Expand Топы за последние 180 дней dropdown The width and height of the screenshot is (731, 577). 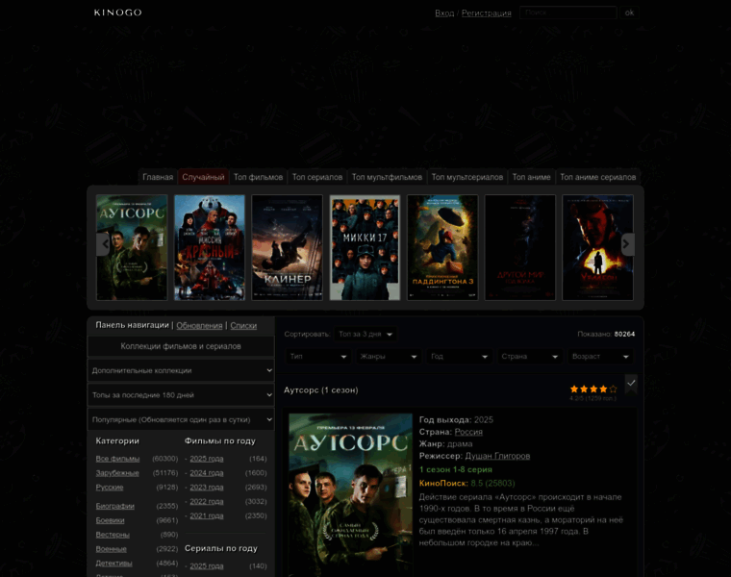coord(181,395)
